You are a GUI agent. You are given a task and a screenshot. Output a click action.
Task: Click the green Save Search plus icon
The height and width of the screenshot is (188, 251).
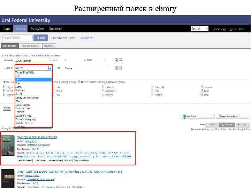click(x=184, y=116)
